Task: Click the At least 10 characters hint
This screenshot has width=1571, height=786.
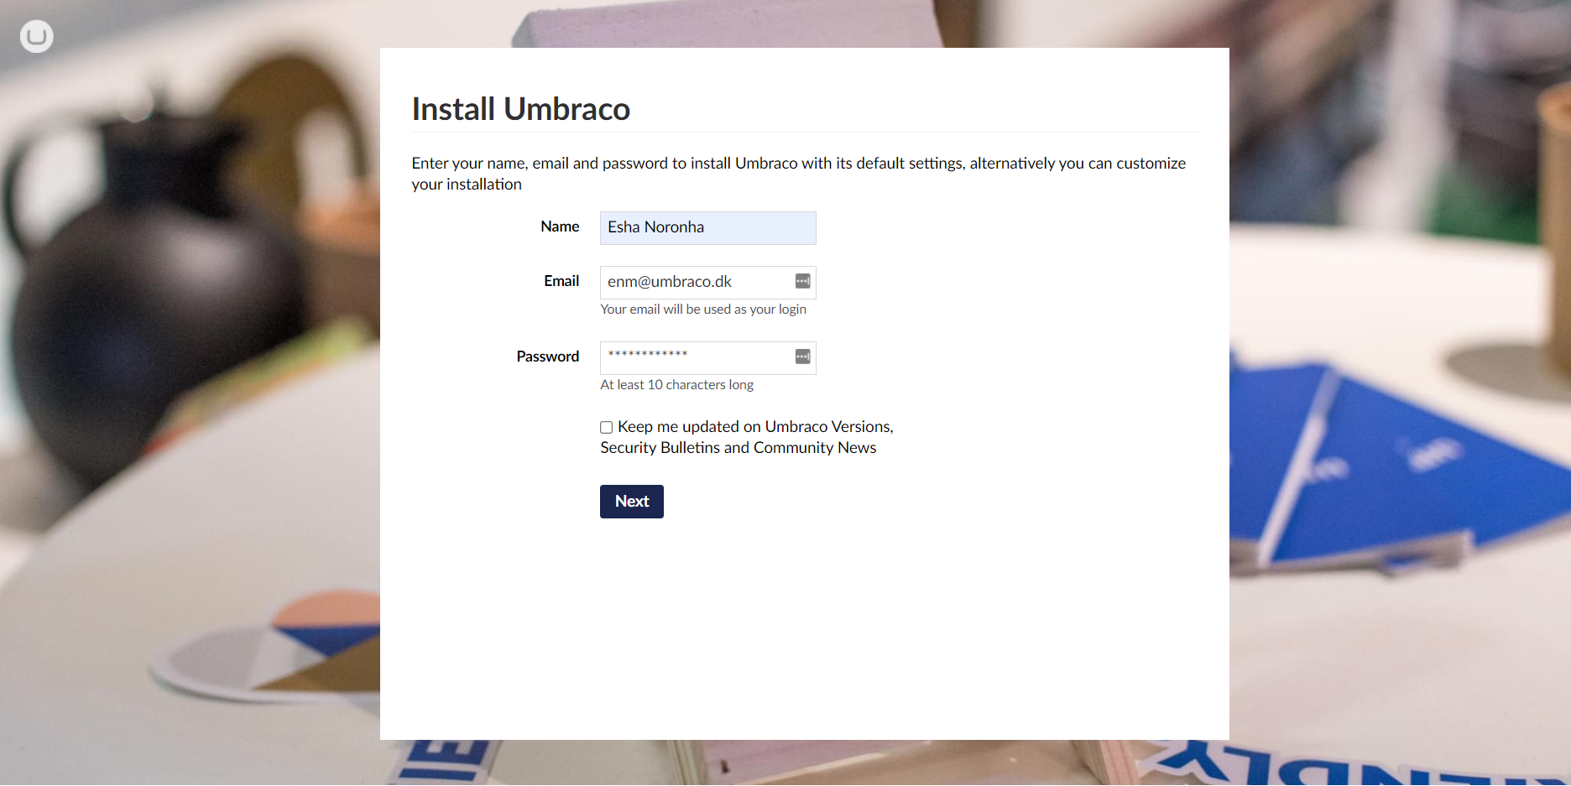Action: pos(676,385)
